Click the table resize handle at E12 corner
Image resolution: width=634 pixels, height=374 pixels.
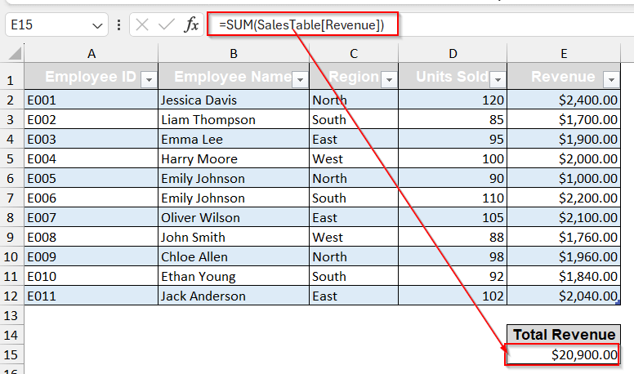coord(617,304)
